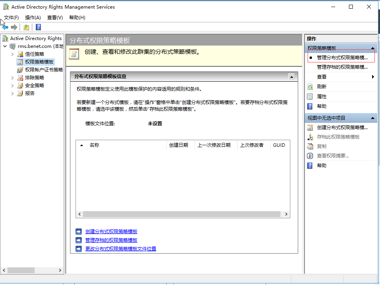Click the blue Help toolbar icon

38,27
